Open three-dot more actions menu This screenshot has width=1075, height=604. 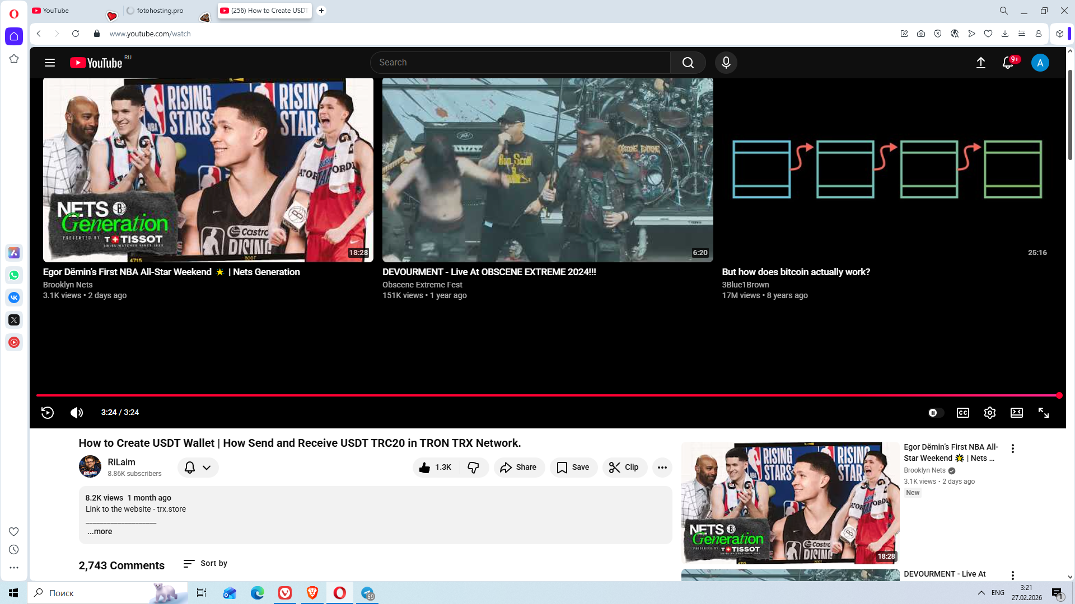tap(662, 468)
